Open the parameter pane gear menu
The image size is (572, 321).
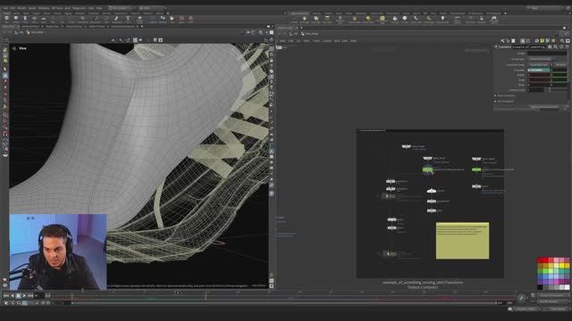550,47
